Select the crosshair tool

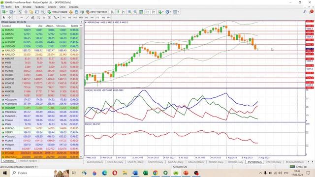click(x=9, y=18)
